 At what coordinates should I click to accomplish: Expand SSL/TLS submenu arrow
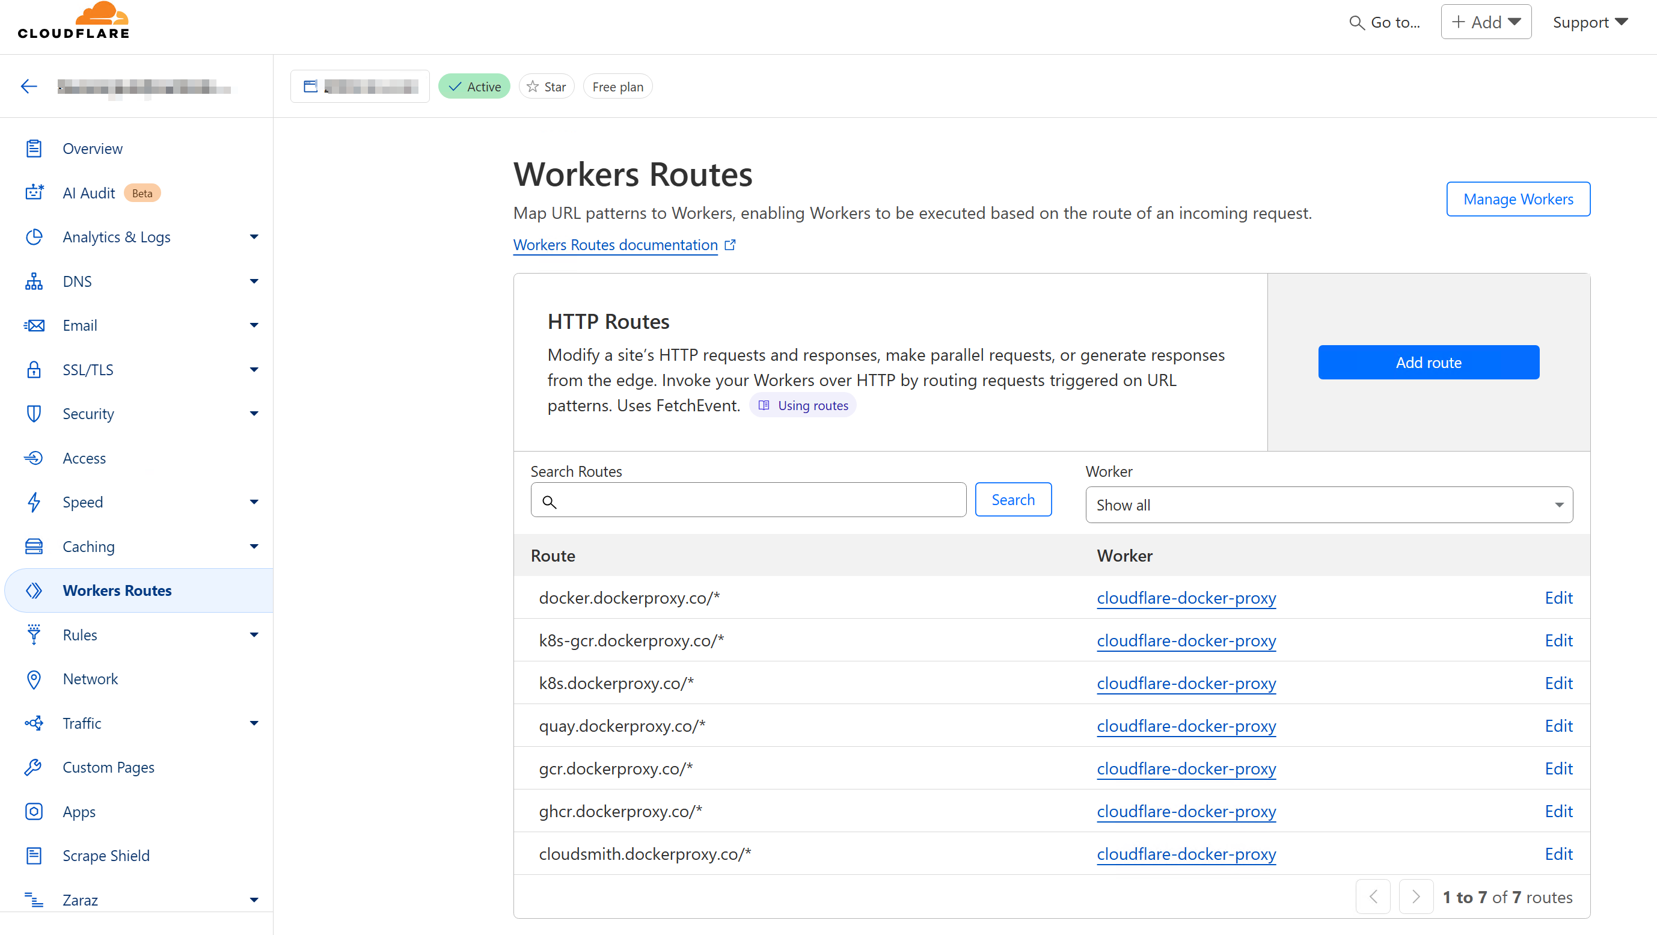pos(254,369)
